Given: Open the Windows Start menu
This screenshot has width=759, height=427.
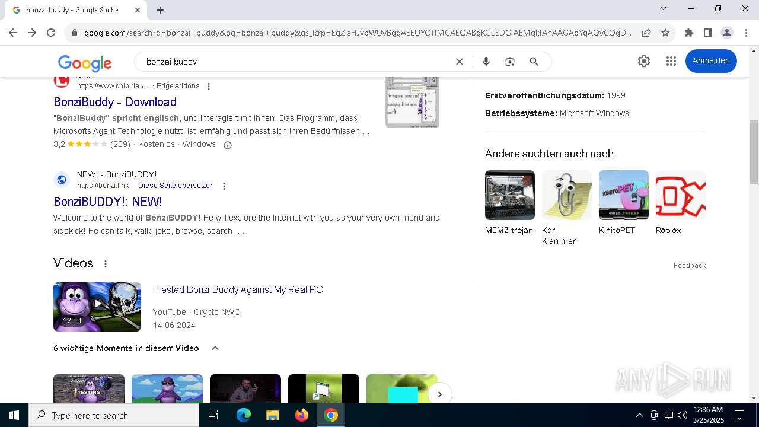Looking at the screenshot, I should pos(14,415).
